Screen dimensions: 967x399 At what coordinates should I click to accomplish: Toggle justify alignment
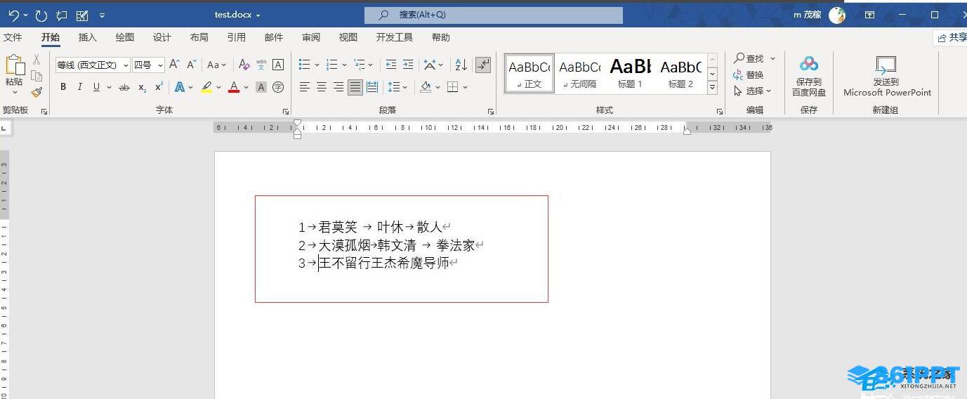pos(355,87)
